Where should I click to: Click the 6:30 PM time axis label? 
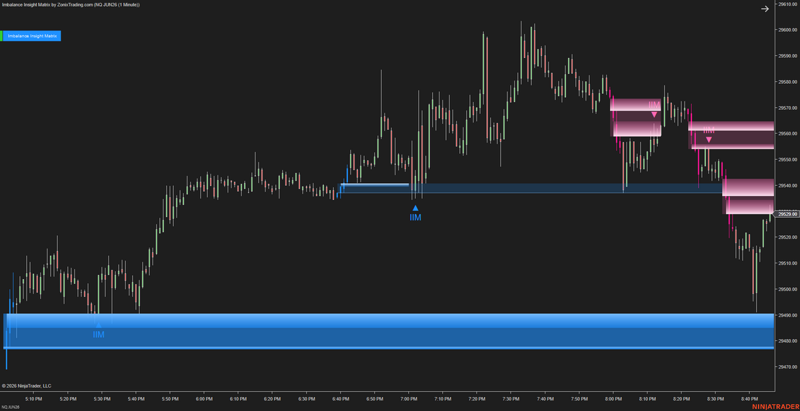(307, 399)
